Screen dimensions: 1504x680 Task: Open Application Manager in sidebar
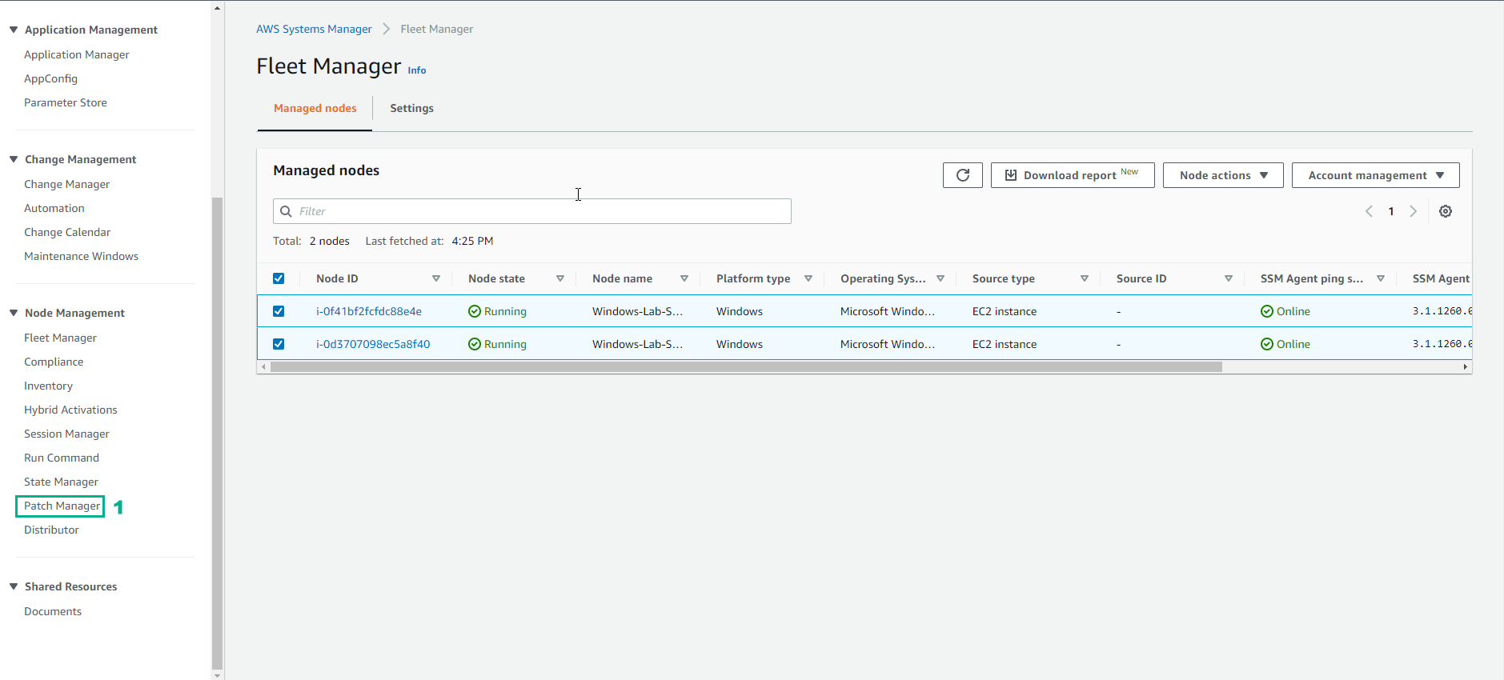coord(77,54)
